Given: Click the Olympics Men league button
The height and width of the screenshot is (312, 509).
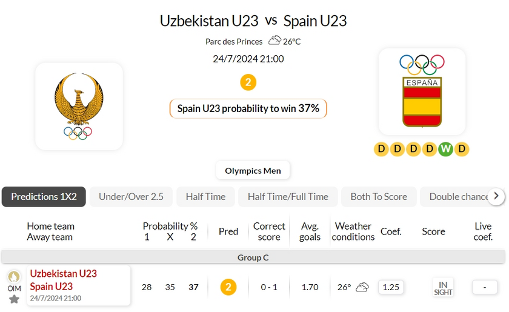Looking at the screenshot, I should click(x=253, y=170).
